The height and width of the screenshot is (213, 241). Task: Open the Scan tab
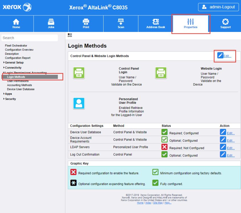pyautogui.click(x=121, y=23)
